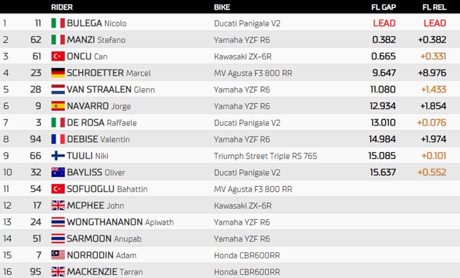The height and width of the screenshot is (278, 460).
Task: Click the Finnish flag beside TUULI
Action: 58,156
